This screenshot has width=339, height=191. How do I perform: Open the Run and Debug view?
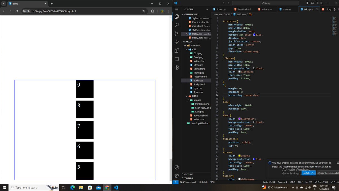point(177,42)
